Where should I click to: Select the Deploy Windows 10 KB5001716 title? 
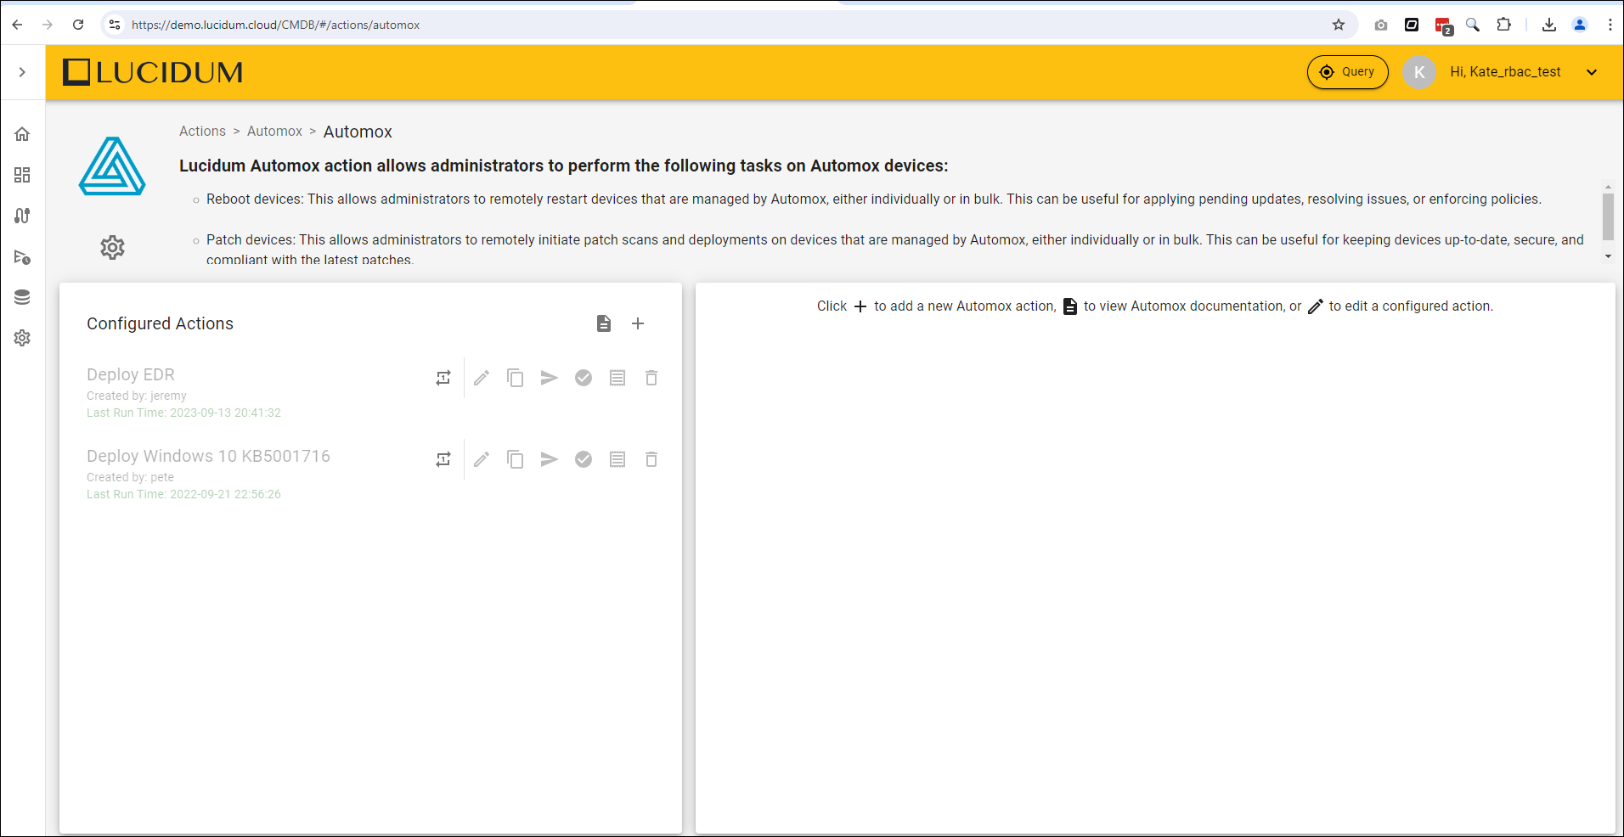tap(208, 456)
